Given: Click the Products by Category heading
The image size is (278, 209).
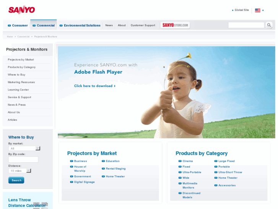Looking at the screenshot, I should [202, 153].
